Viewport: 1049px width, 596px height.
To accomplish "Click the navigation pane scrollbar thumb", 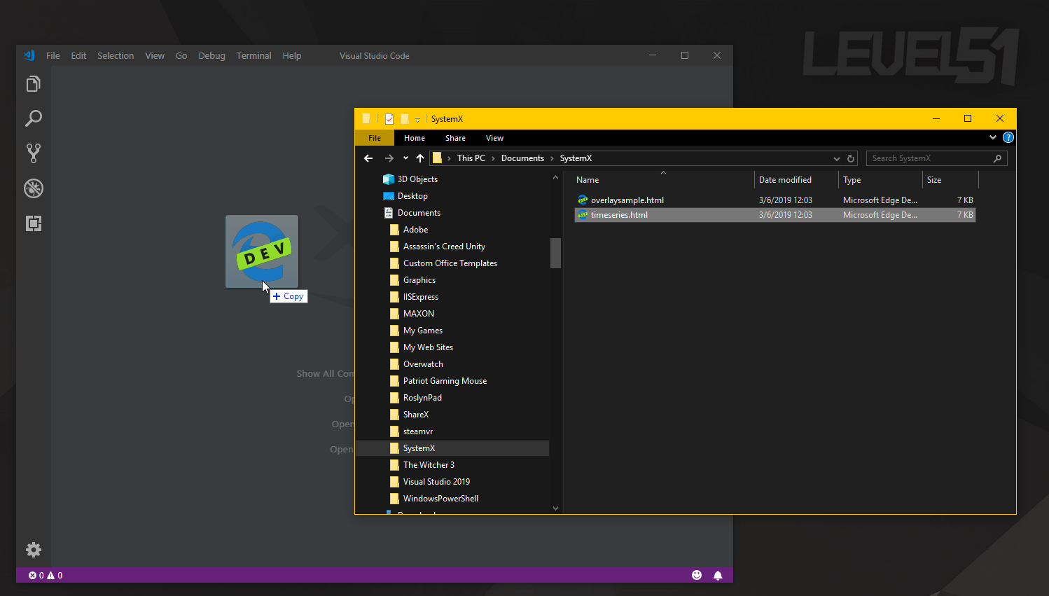I will pos(555,253).
